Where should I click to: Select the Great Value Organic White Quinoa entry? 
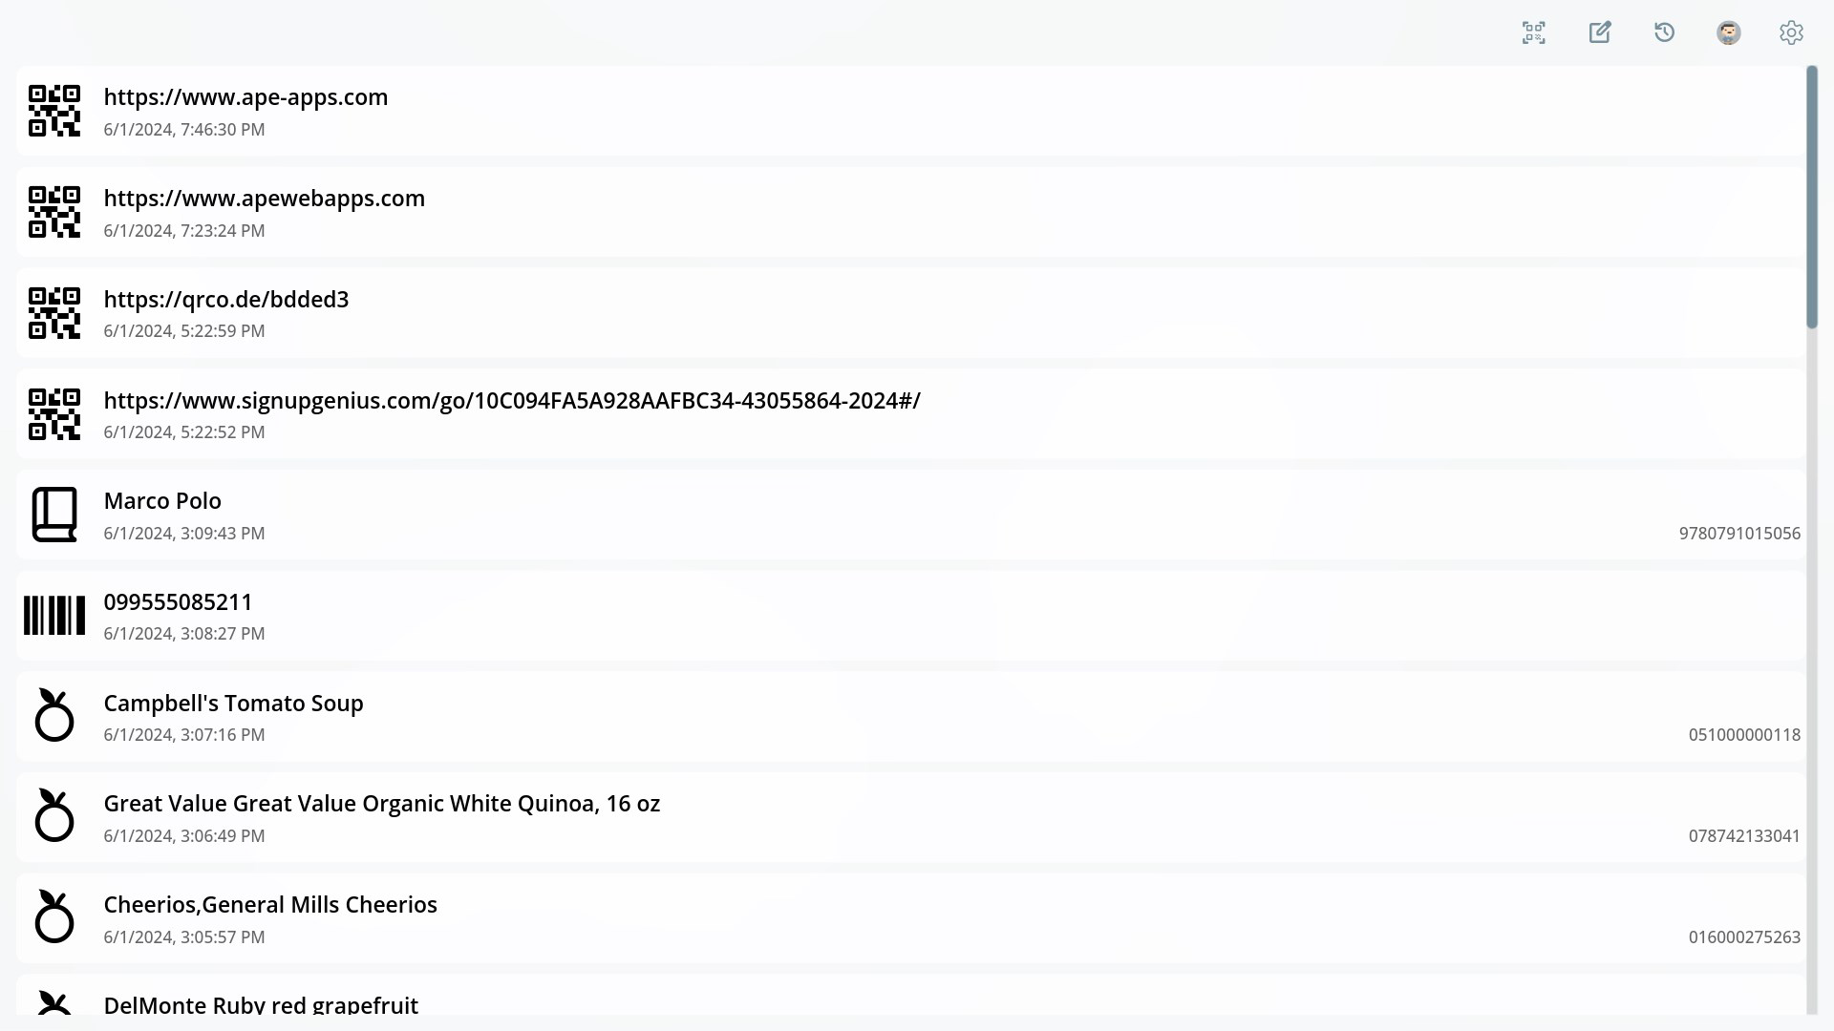coord(382,803)
